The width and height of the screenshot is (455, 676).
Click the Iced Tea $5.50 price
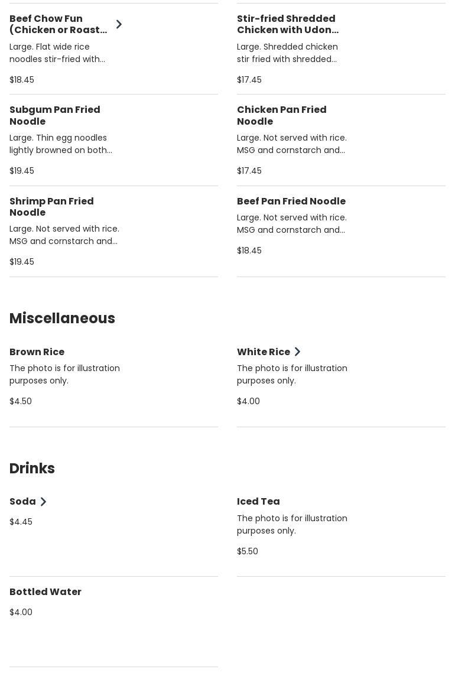[x=248, y=551]
